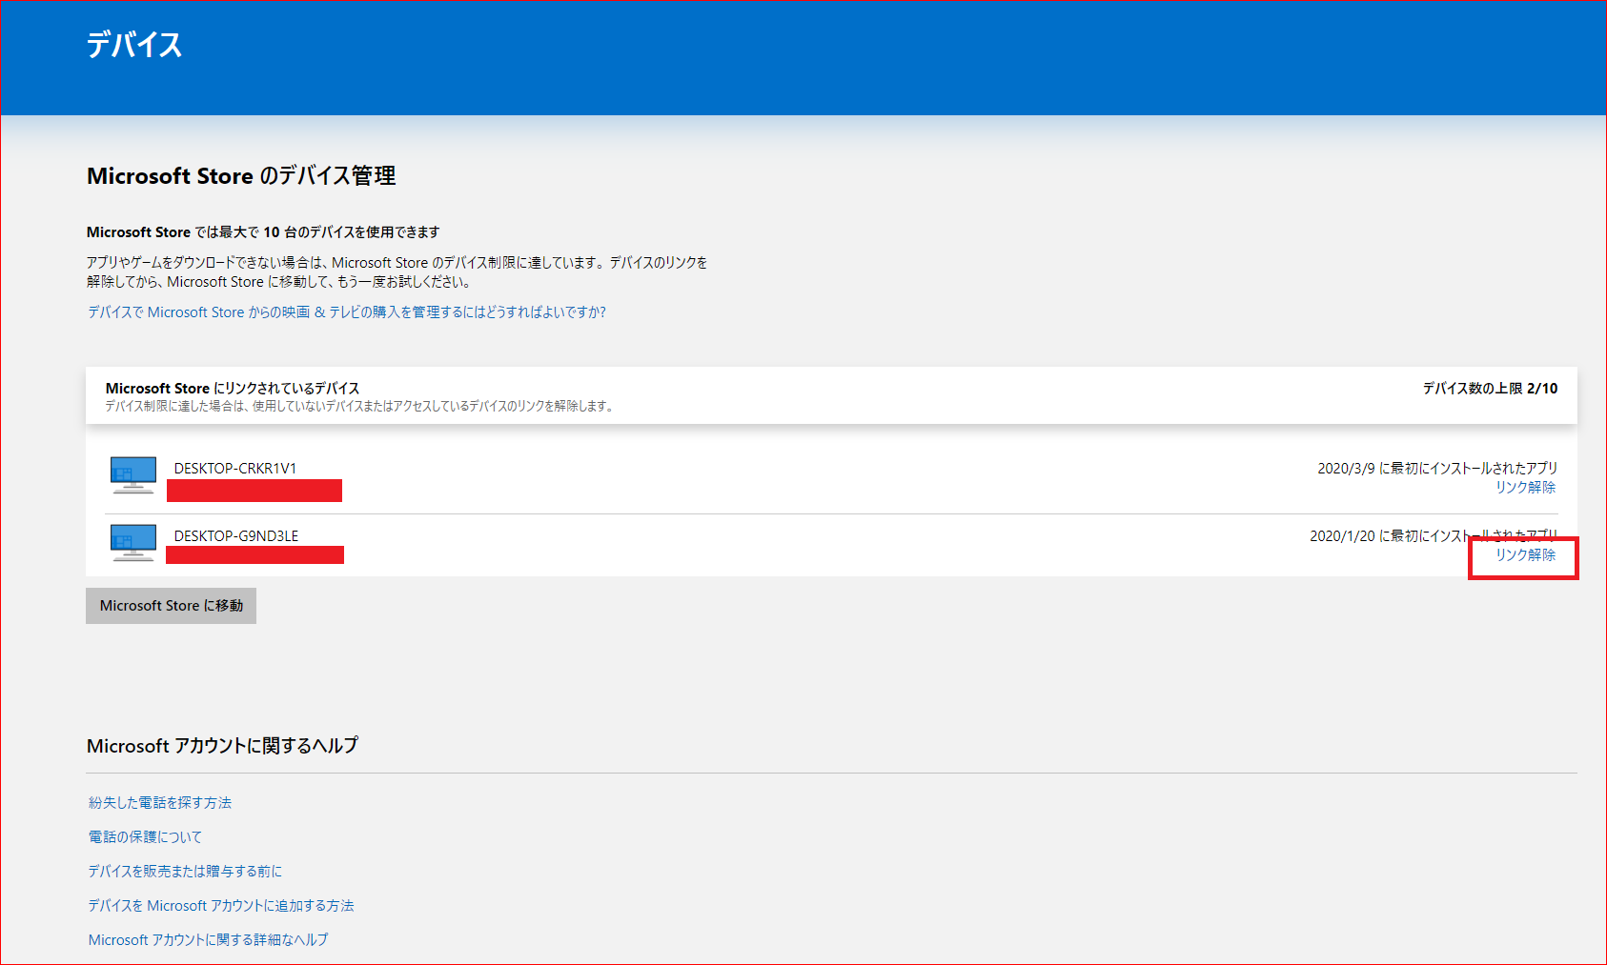Click the 2020/1/20 install date text
This screenshot has width=1607, height=965.
pos(1434,536)
